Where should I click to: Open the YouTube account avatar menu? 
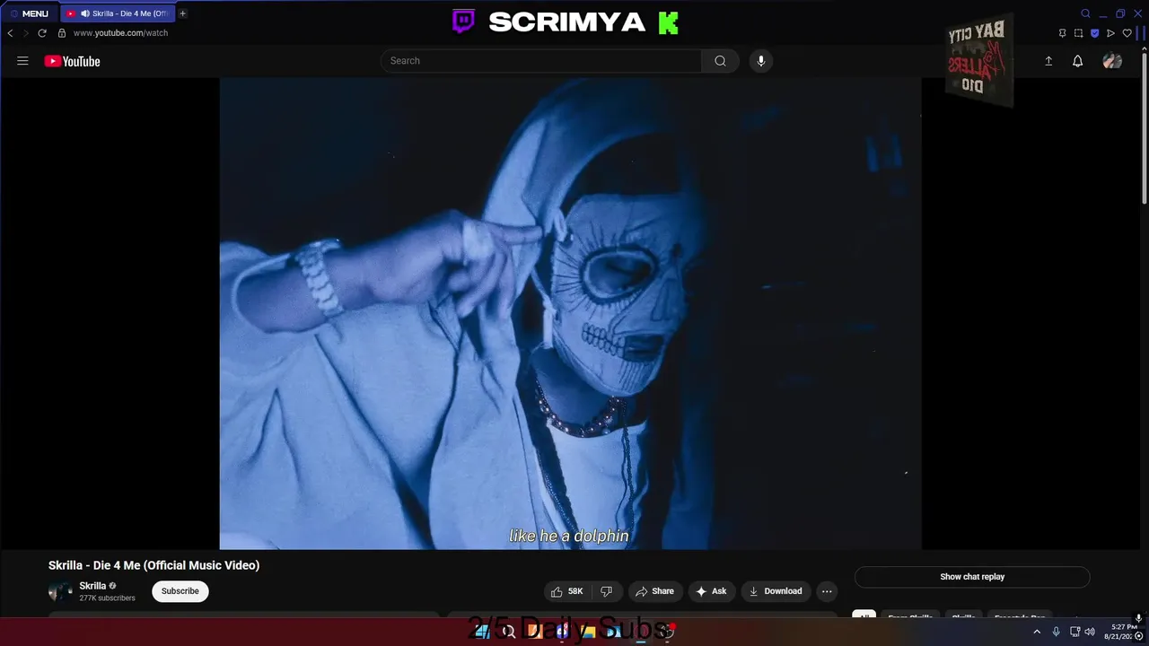1112,61
